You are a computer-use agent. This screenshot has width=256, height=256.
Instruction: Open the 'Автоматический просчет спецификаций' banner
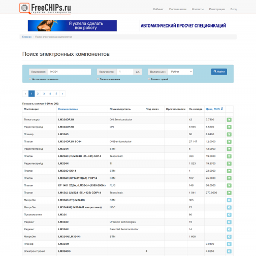click(183, 25)
